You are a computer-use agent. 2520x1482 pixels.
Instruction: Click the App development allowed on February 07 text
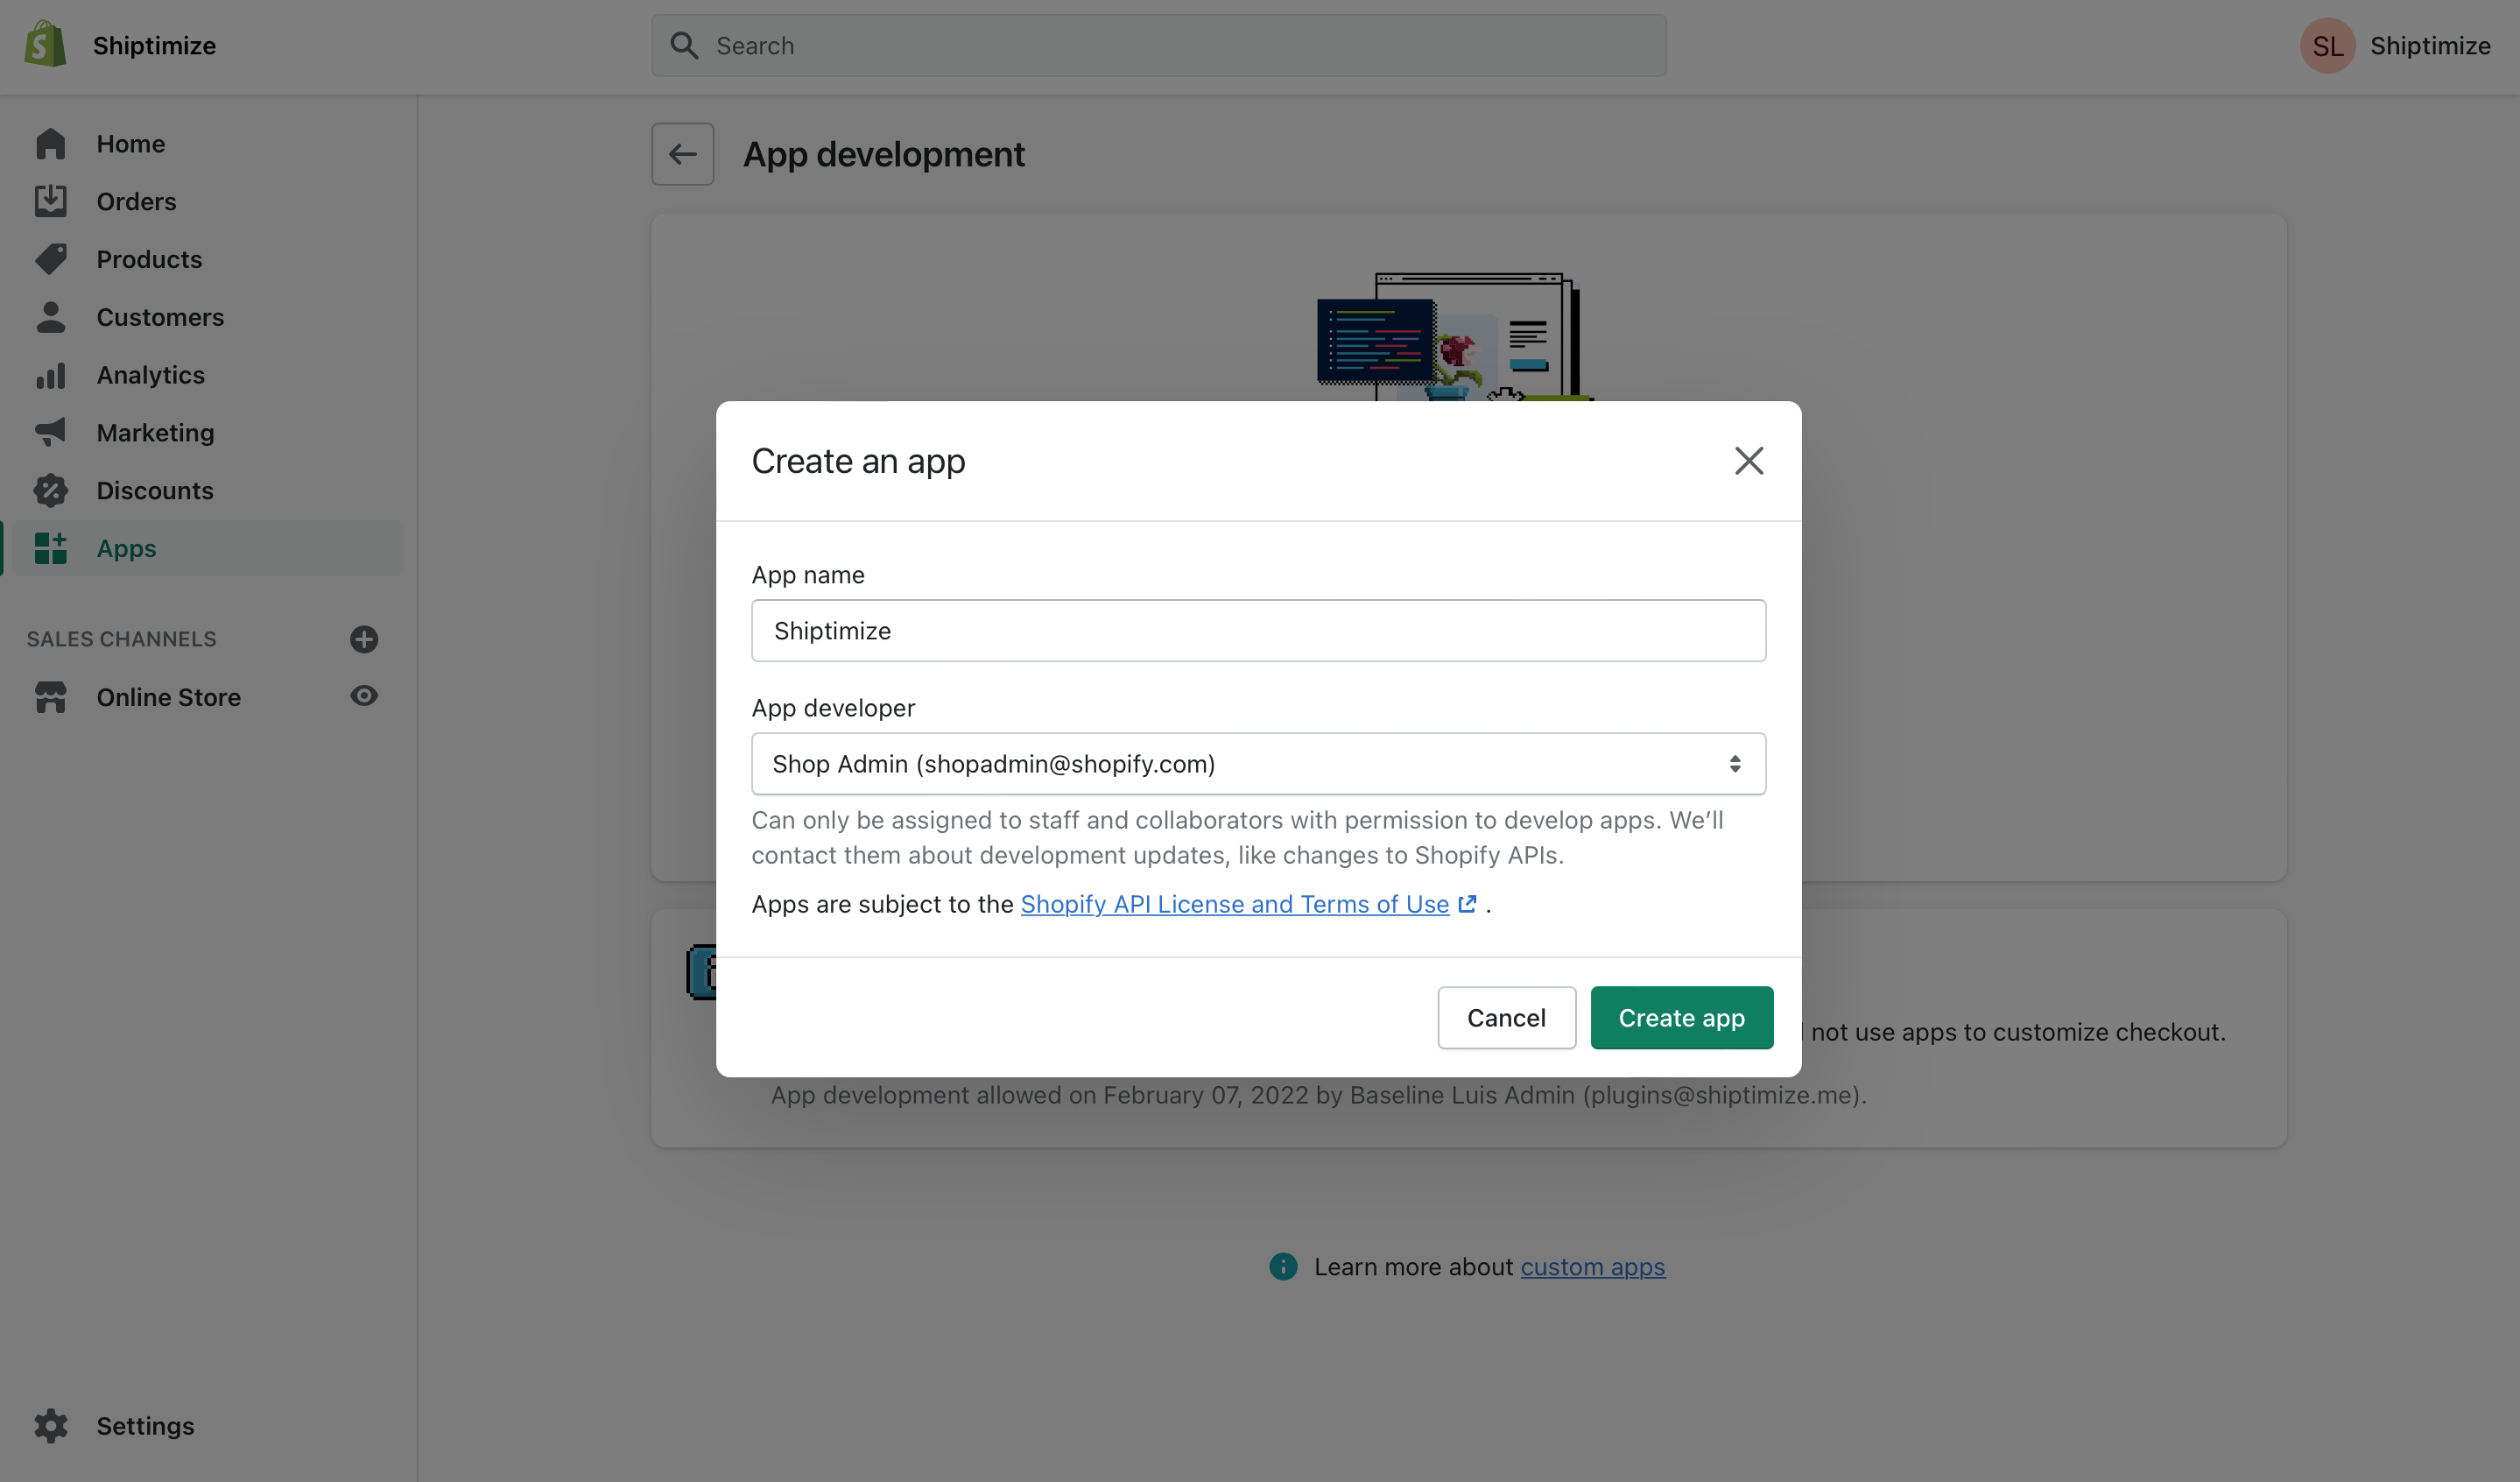point(1319,1095)
